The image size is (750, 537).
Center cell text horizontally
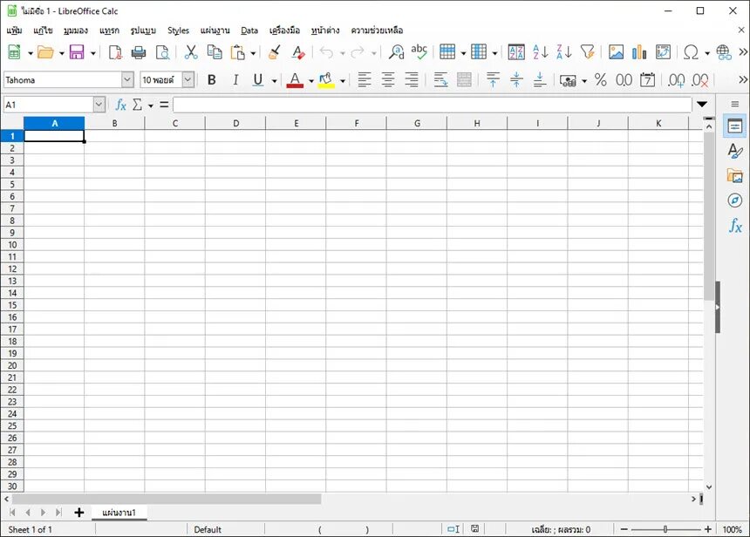(388, 80)
